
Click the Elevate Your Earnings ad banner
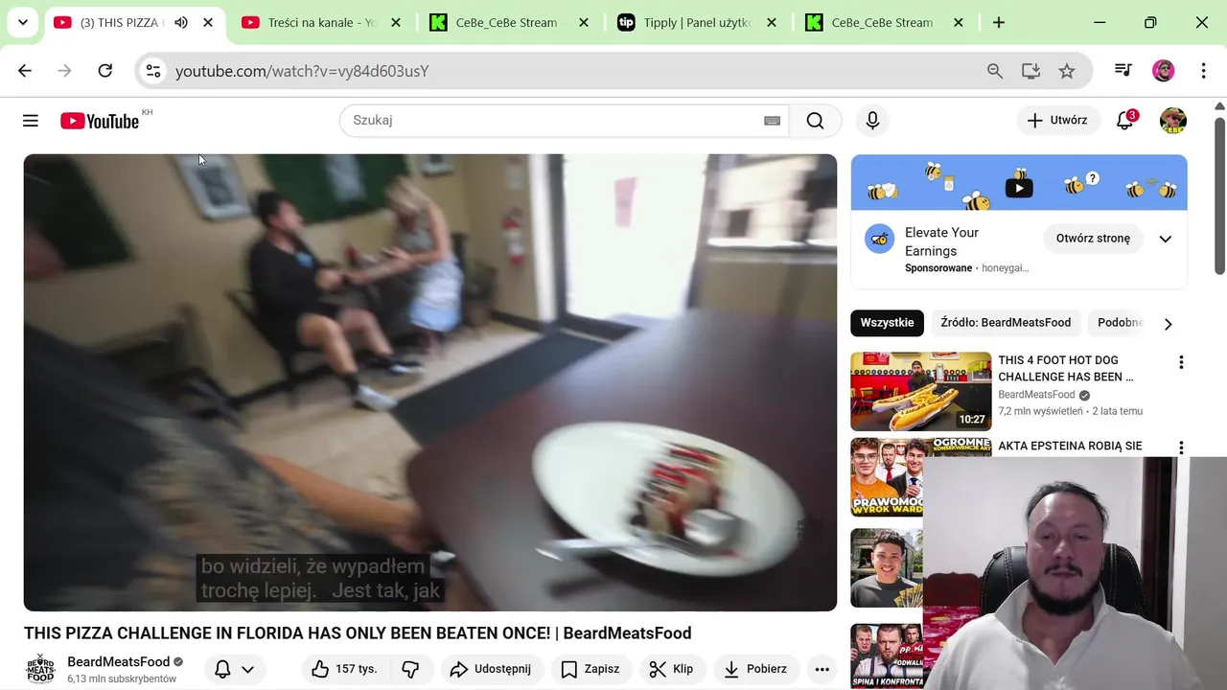pyautogui.click(x=1019, y=182)
